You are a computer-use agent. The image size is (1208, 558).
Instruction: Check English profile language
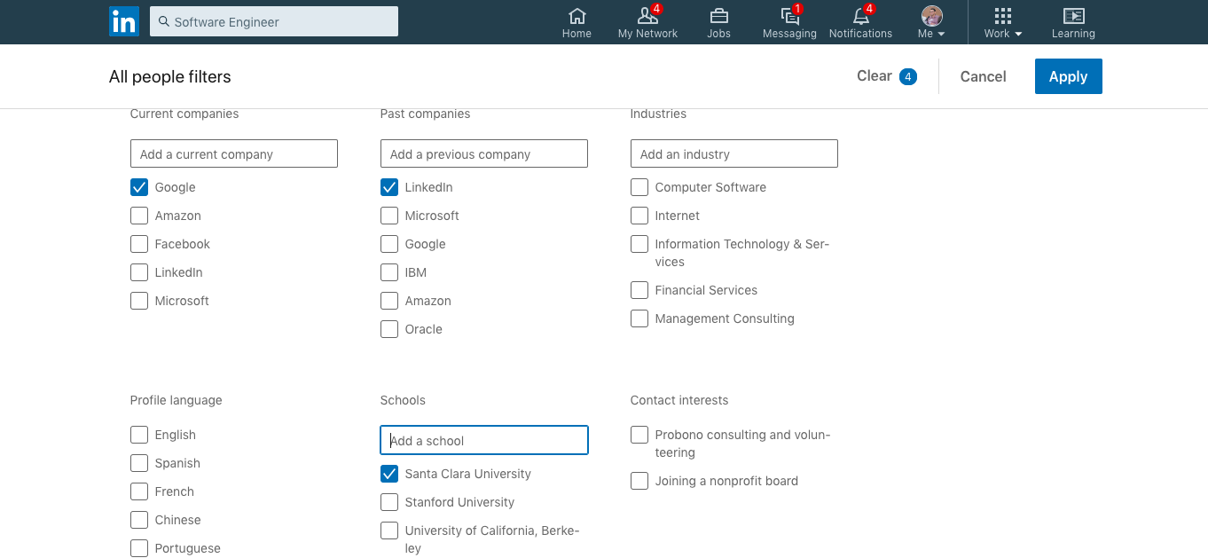click(x=139, y=435)
